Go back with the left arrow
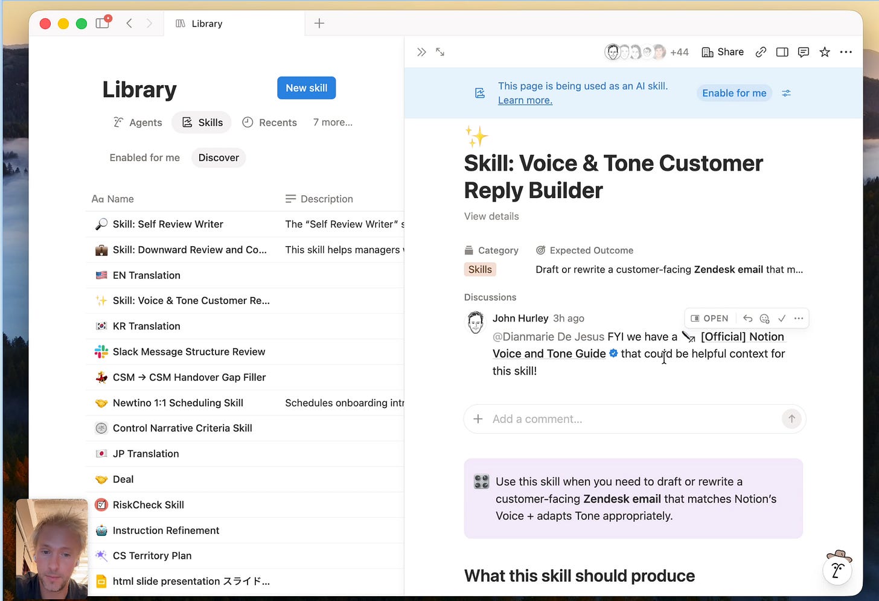The width and height of the screenshot is (879, 601). pos(129,23)
